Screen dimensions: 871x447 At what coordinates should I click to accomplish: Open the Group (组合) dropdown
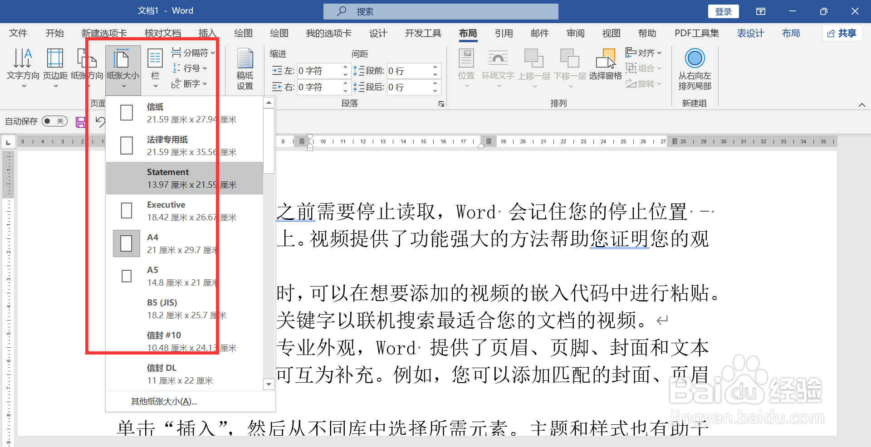(x=644, y=68)
